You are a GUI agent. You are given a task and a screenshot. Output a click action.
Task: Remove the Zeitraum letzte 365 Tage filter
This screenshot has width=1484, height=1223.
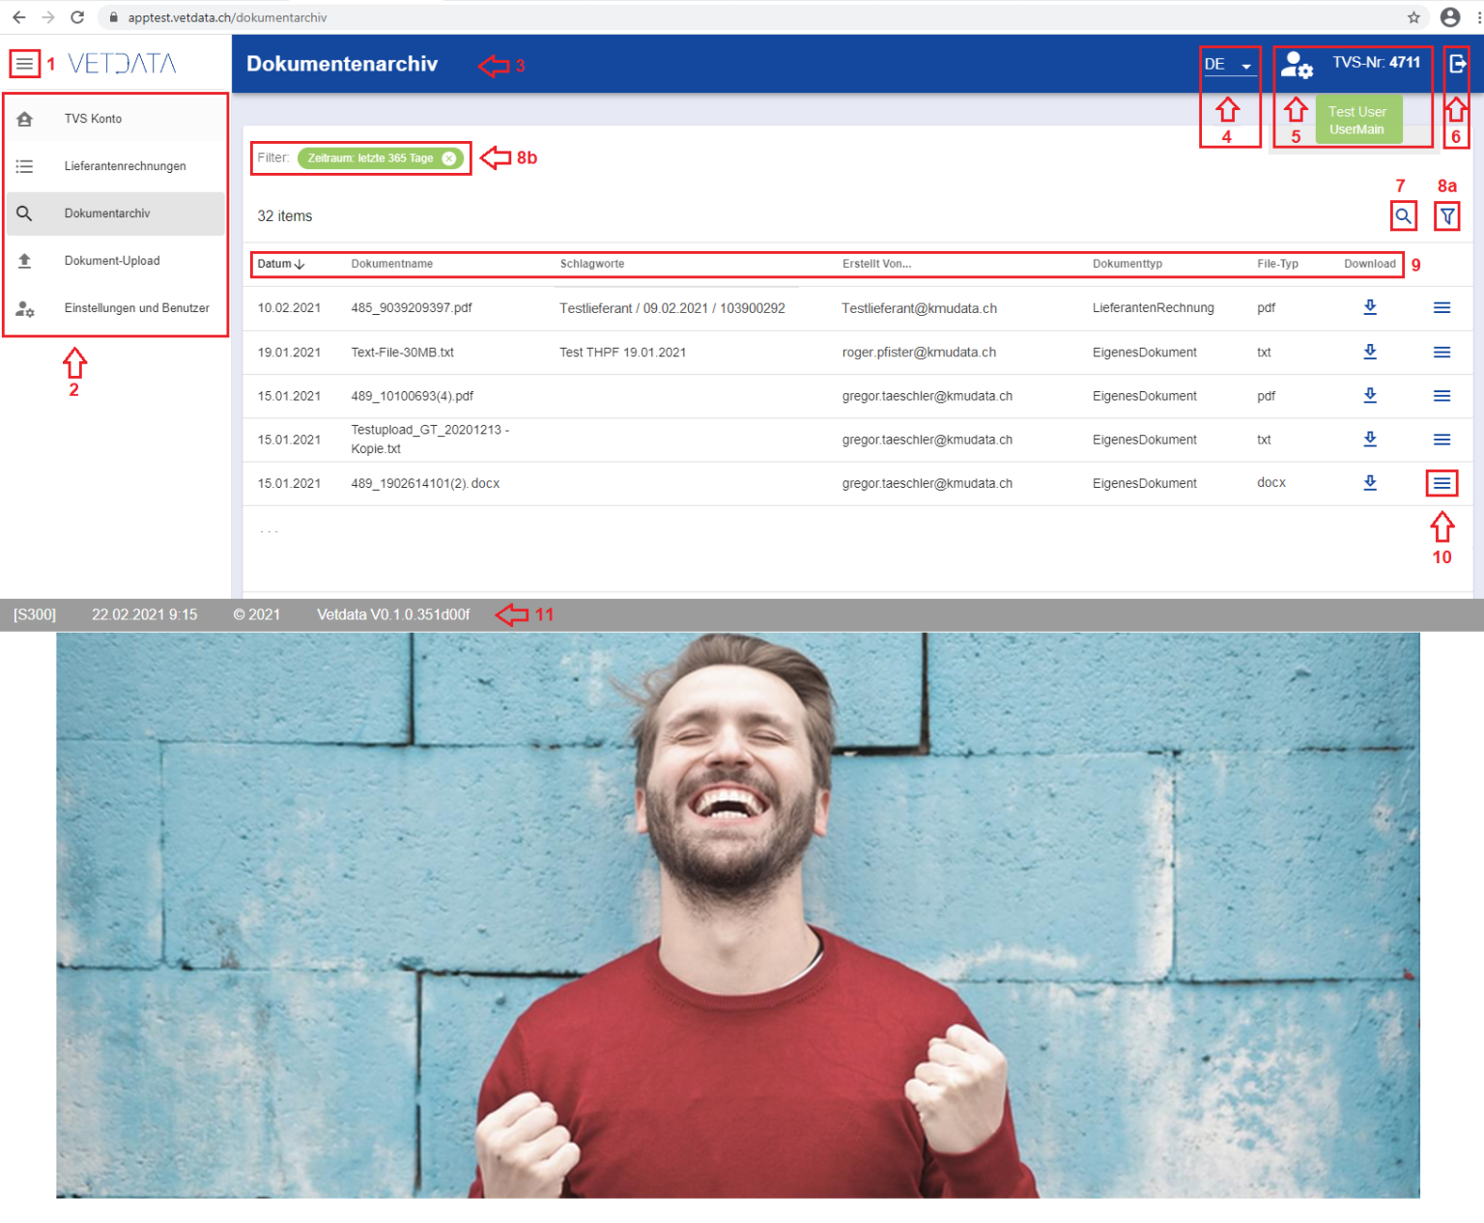point(449,158)
